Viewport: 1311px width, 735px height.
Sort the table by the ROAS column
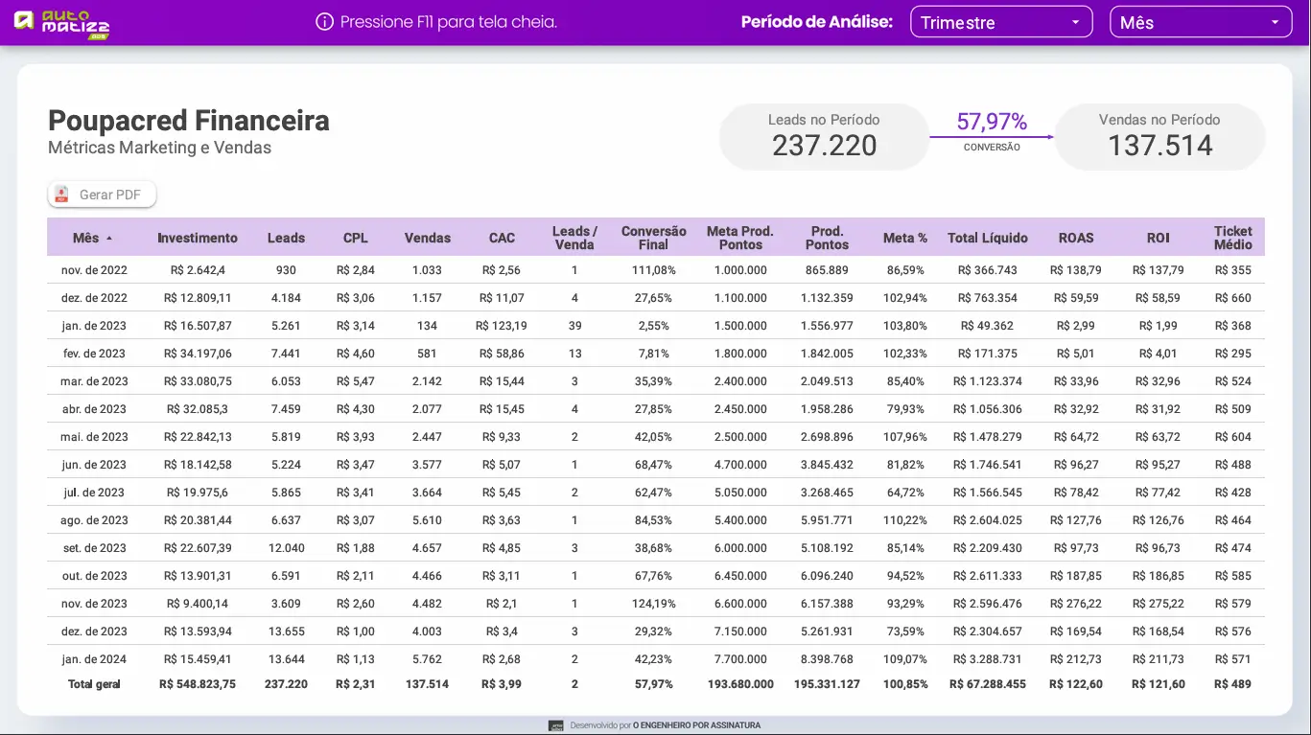click(x=1076, y=238)
